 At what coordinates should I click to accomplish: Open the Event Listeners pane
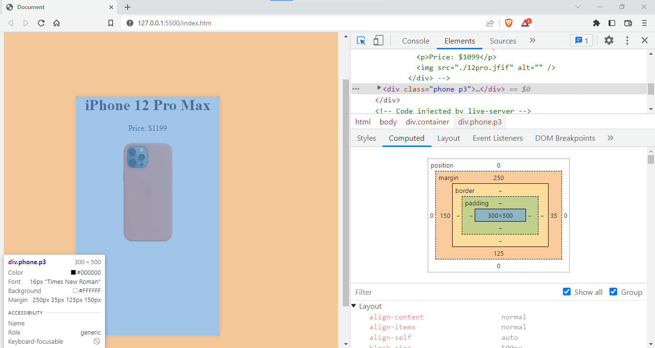[x=498, y=138]
